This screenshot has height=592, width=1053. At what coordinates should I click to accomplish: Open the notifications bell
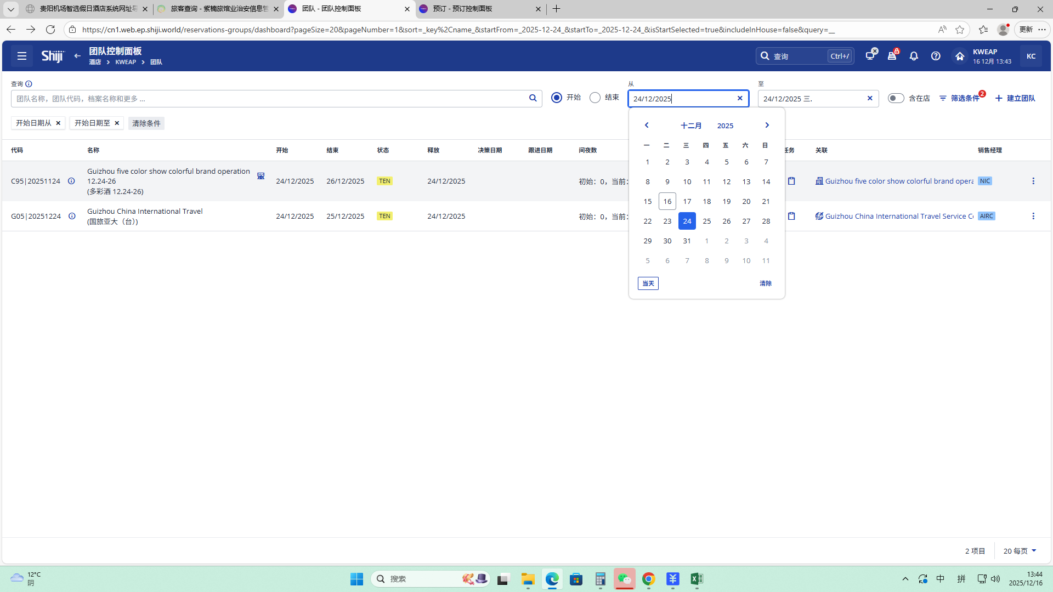click(914, 56)
